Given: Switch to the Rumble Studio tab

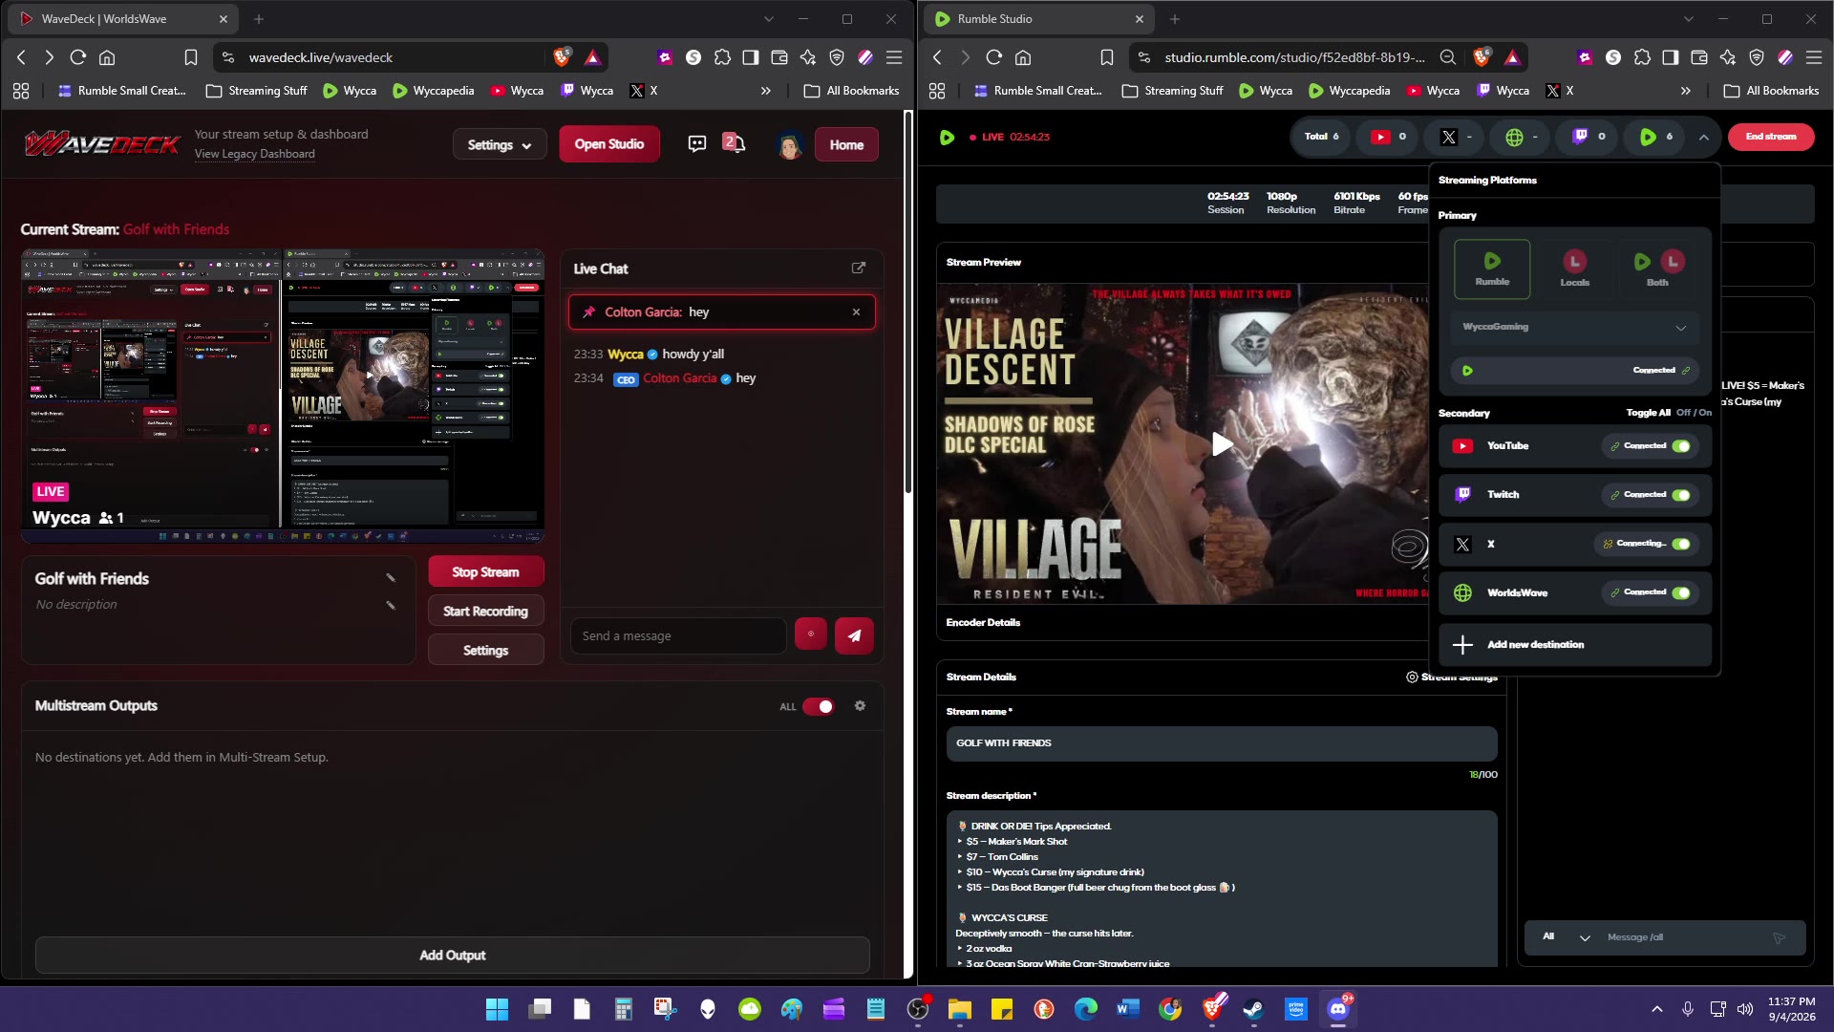Looking at the screenshot, I should 1039,19.
